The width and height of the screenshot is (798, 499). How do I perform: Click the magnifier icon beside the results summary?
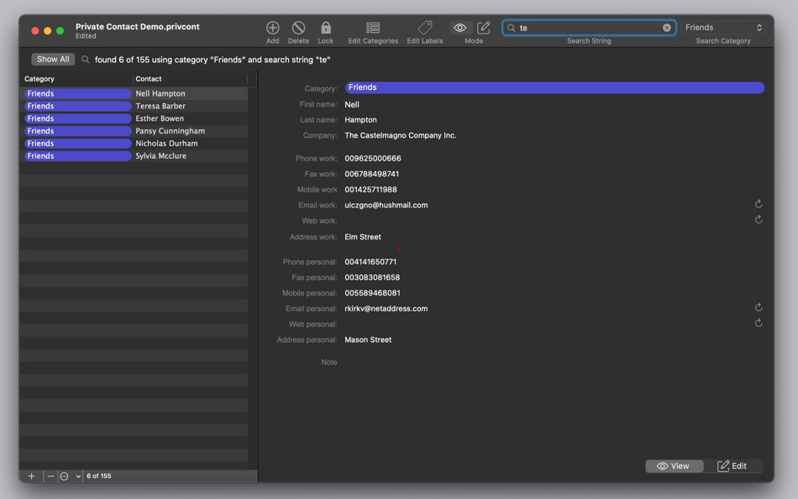tap(86, 60)
